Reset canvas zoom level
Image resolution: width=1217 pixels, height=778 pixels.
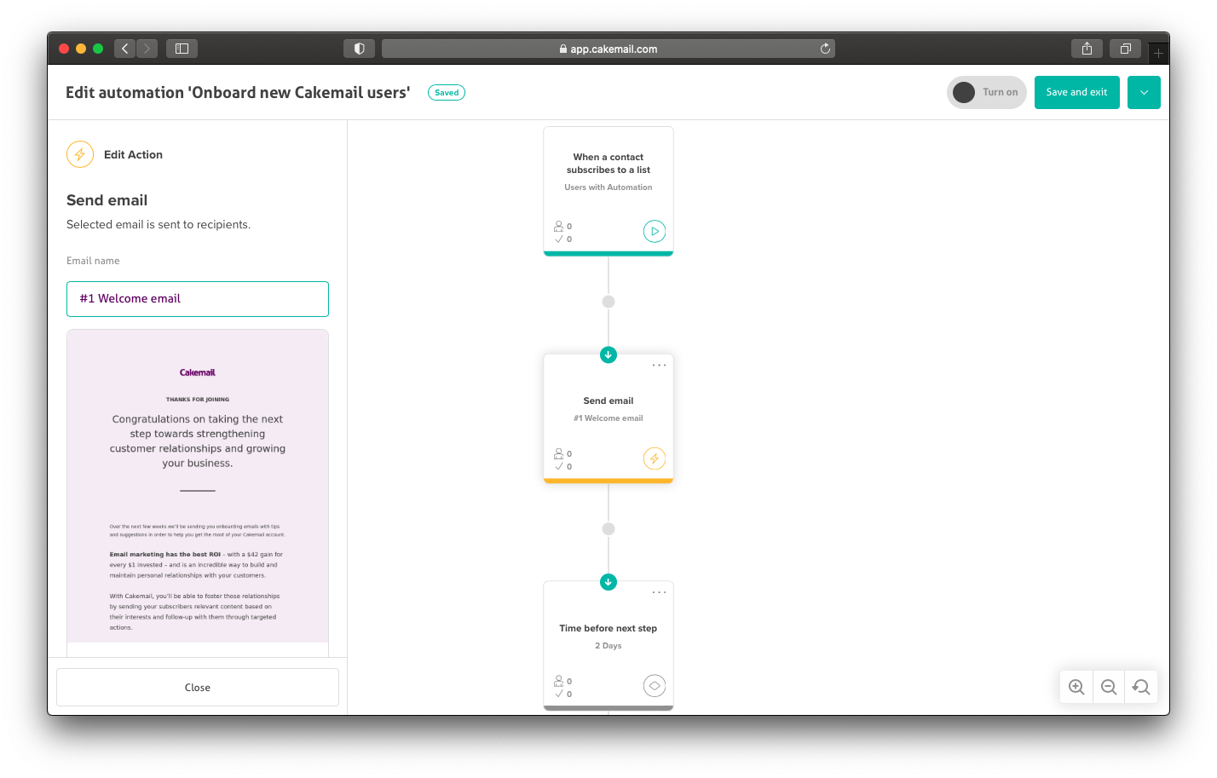point(1141,687)
